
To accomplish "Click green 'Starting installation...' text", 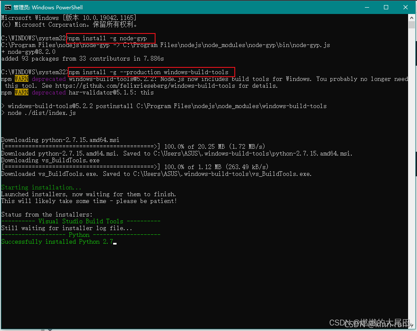I will click(x=41, y=187).
